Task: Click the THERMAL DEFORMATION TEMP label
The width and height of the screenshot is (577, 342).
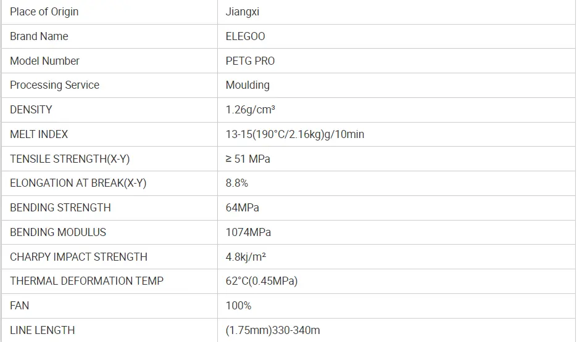Action: point(86,281)
